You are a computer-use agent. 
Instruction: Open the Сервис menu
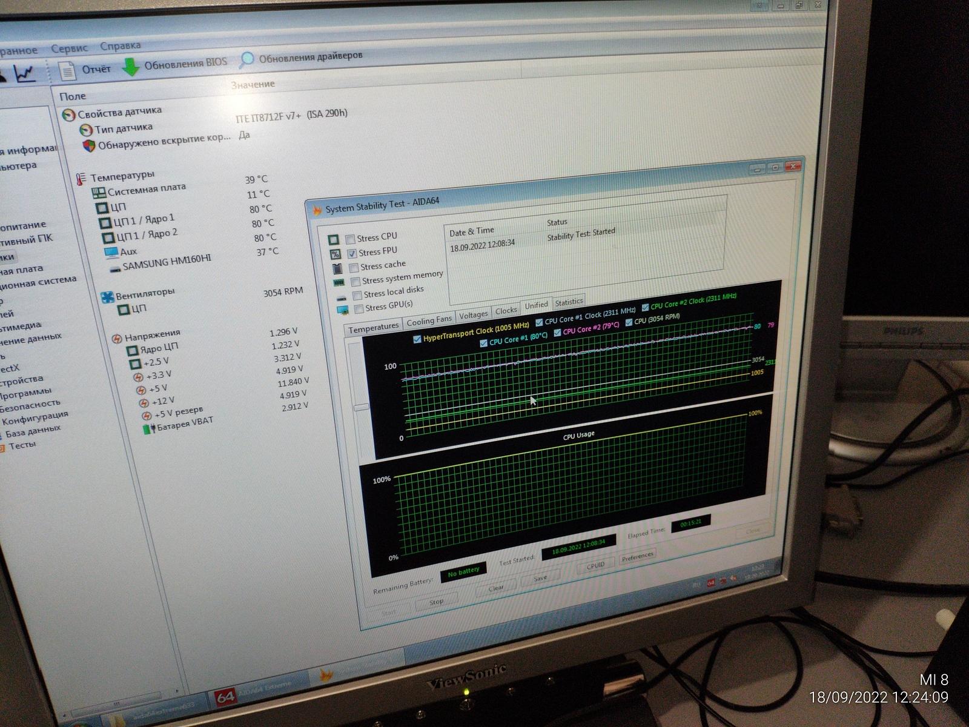click(x=70, y=48)
